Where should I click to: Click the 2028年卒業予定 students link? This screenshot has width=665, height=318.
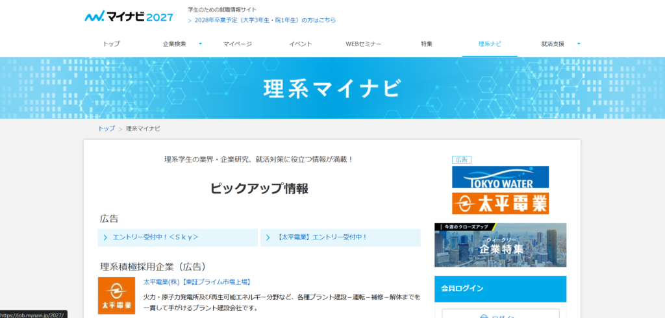[265, 21]
